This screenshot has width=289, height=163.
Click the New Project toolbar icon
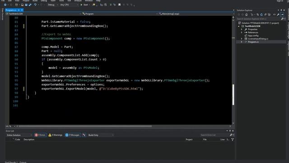click(17, 5)
